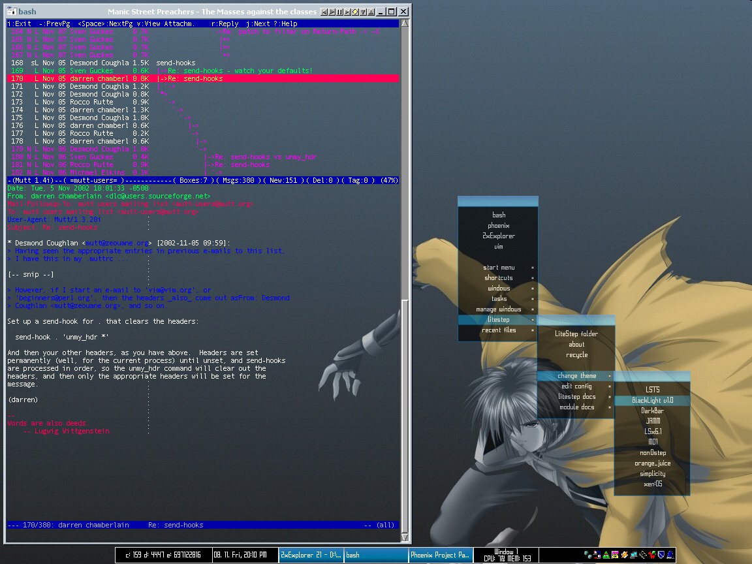Pause the music from the title bar
This screenshot has height=564, width=752.
click(339, 12)
